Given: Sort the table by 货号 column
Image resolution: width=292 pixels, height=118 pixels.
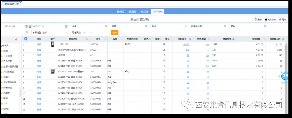Looking at the screenshot, I should [x=105, y=39].
